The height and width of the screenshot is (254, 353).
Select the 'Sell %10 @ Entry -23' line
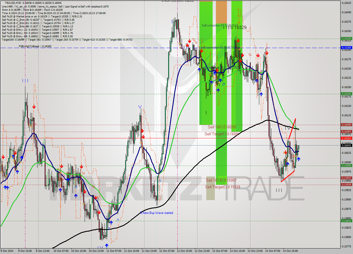37,30
